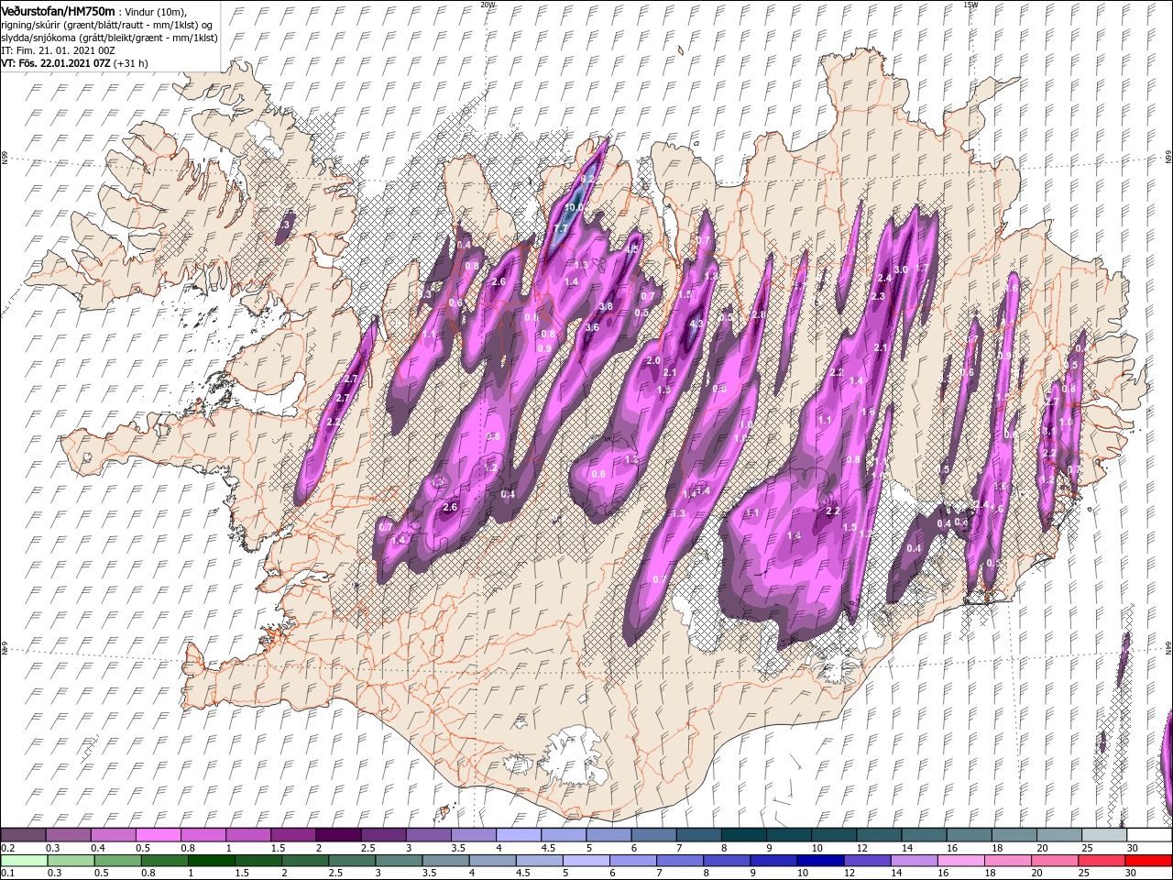Click the 20W longitude label
Image resolution: width=1173 pixels, height=880 pixels.
tap(488, 5)
